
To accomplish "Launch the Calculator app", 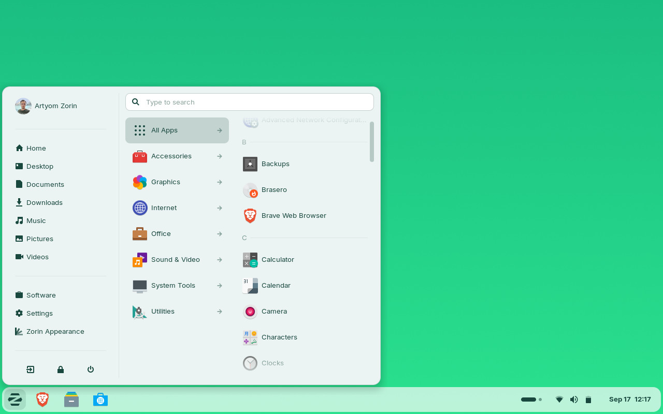I will click(x=278, y=259).
